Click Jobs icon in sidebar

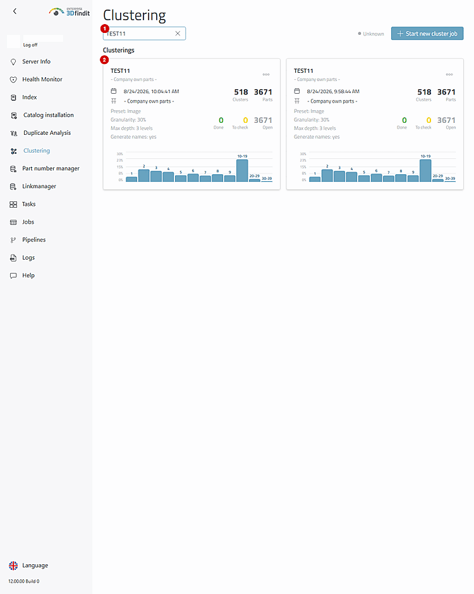[x=13, y=222]
